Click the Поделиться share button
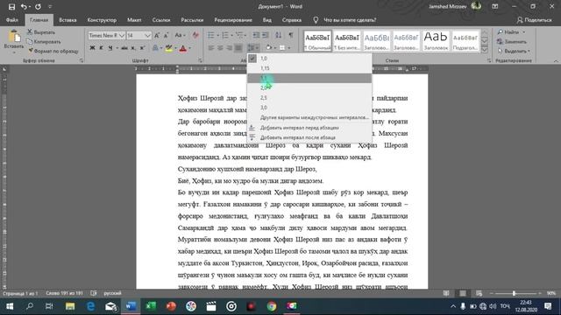Image resolution: width=561 pixels, height=315 pixels. [535, 20]
